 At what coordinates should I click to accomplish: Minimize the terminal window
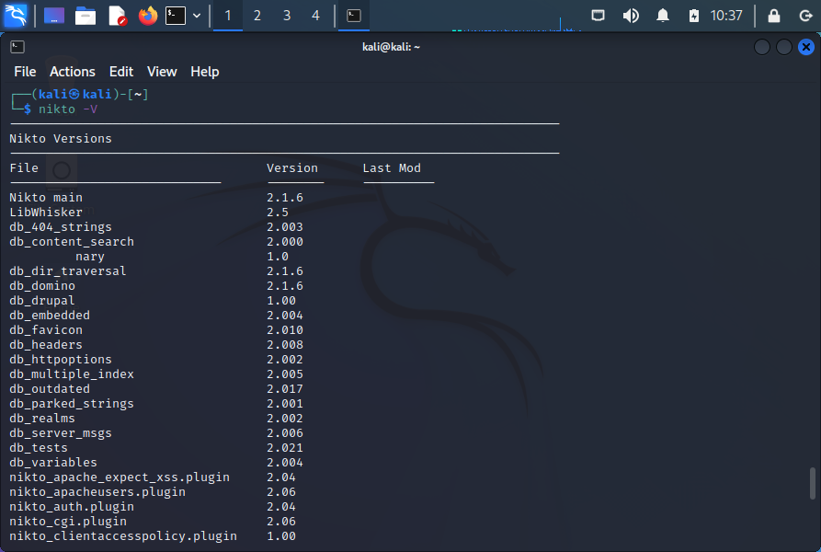[x=762, y=47]
